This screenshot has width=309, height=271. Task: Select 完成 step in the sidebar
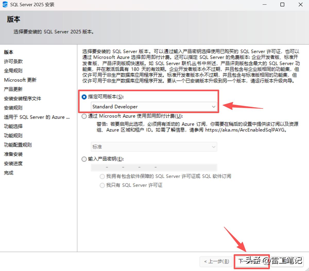coord(9,173)
